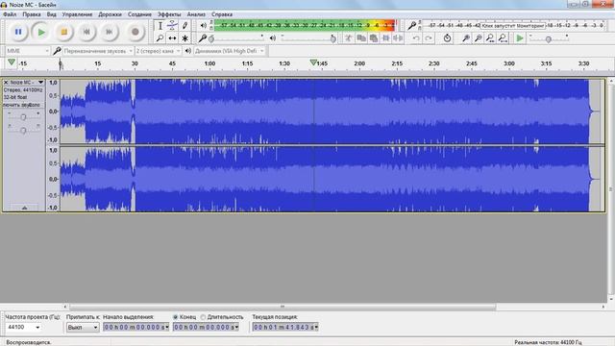Open the recording device dropdown
The width and height of the screenshot is (615, 346).
98,51
